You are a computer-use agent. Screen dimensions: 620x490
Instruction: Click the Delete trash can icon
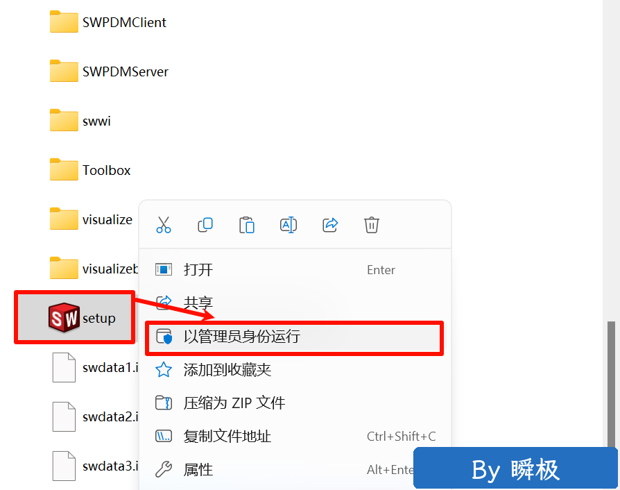[371, 225]
